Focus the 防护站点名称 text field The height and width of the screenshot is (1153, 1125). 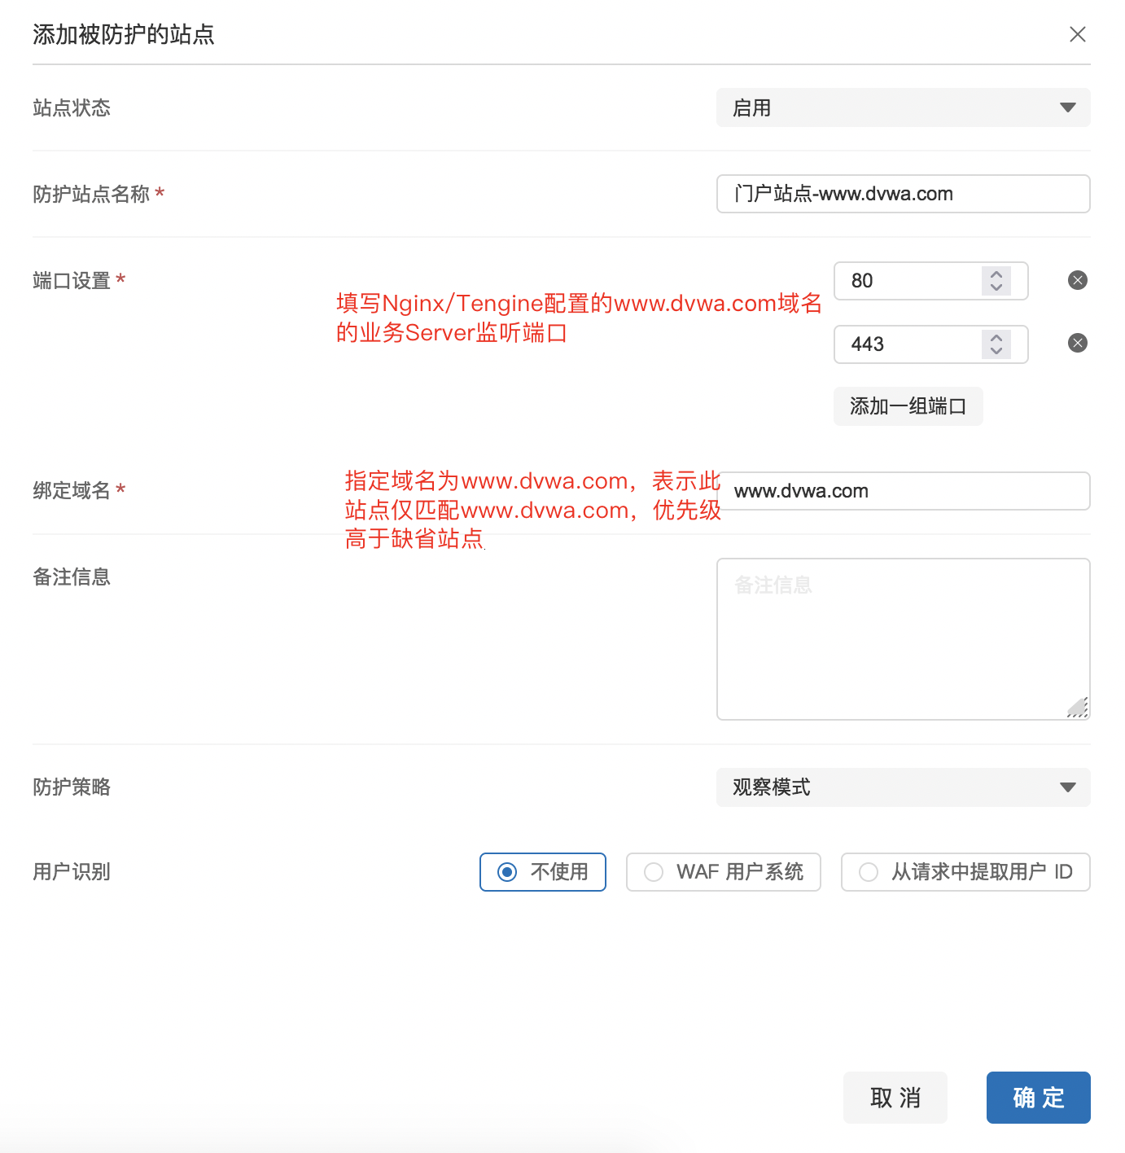(x=903, y=194)
